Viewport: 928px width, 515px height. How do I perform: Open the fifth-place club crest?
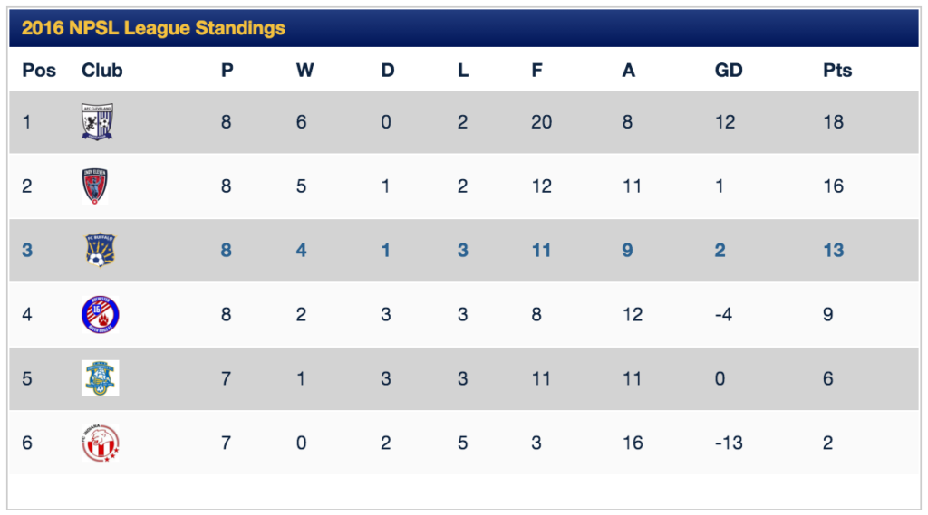pyautogui.click(x=100, y=377)
